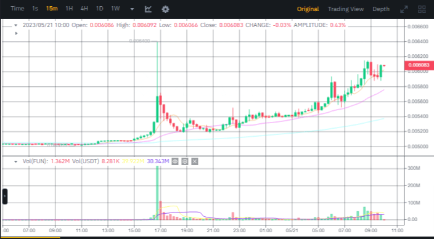Click the orange horizontal scrollbar at bottom
Image resolution: width=434 pixels, height=239 pixels.
click(31, 237)
